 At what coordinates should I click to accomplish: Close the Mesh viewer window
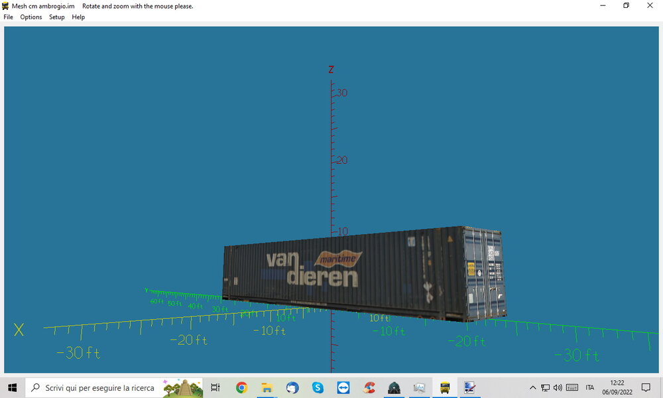650,5
